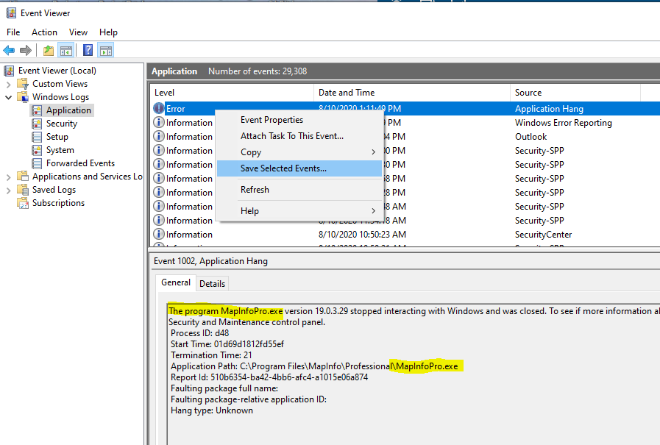Screen dimensions: 660x445
Task: Click the Event 1002, Application Hang header
Action: (x=211, y=261)
